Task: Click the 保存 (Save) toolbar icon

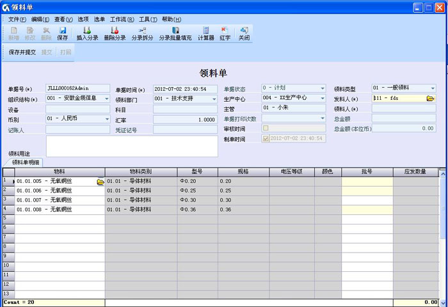Action: [63, 33]
